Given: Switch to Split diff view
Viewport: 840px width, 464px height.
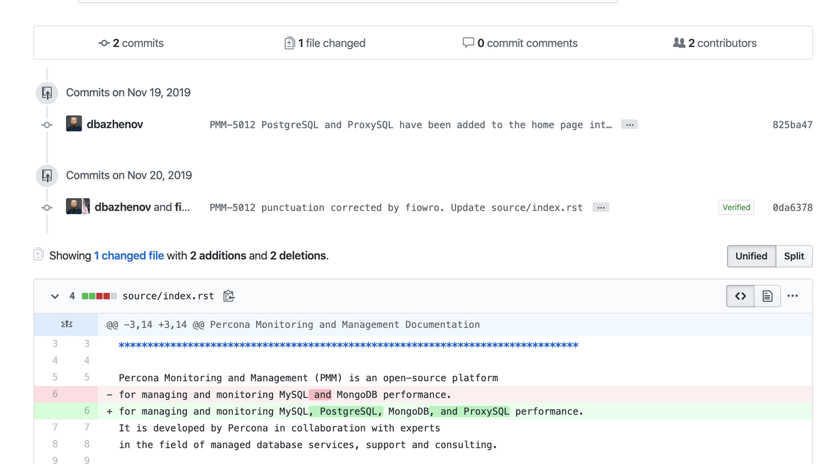Looking at the screenshot, I should point(794,256).
